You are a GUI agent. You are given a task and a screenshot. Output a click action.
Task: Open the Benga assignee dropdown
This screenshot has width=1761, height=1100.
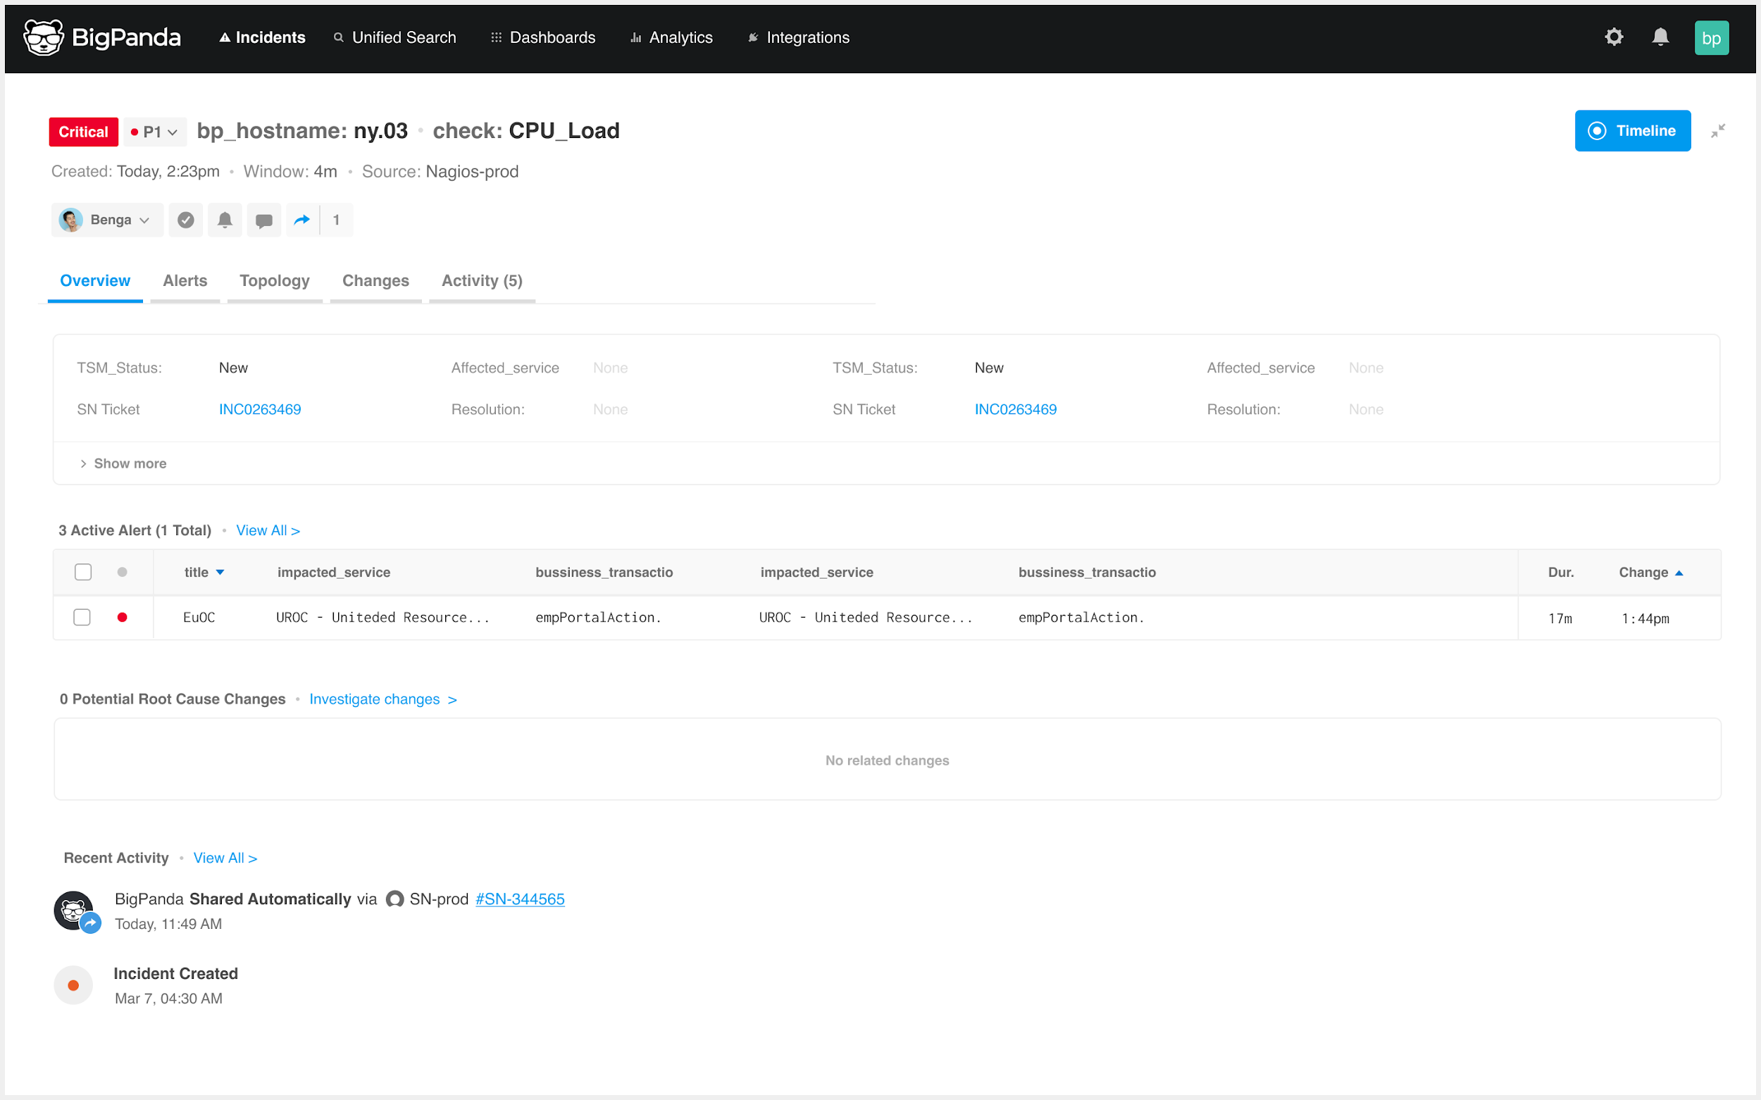(x=107, y=220)
